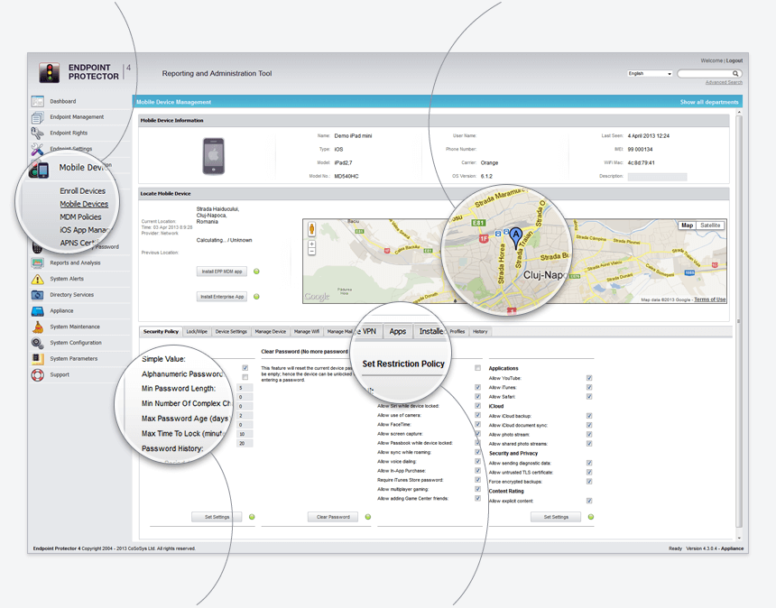Open the History tab

(480, 331)
